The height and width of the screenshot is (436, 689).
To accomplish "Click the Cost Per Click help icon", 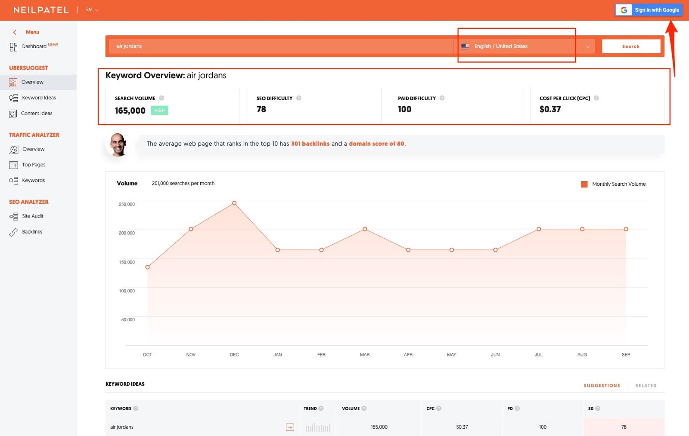I will 596,98.
